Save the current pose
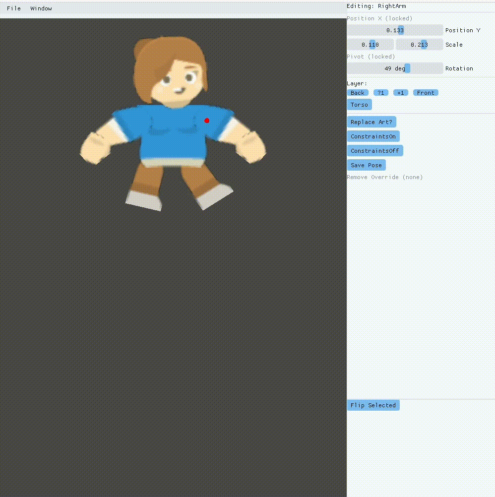The width and height of the screenshot is (495, 497). point(366,165)
